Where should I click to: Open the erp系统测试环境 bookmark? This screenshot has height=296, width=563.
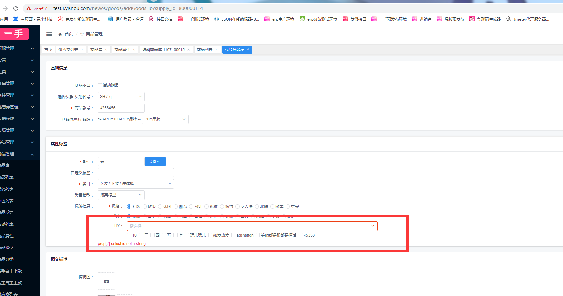click(x=319, y=19)
